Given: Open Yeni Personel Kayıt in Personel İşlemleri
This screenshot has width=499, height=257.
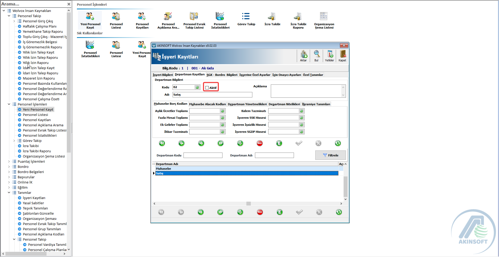Looking at the screenshot, I should 90,21.
